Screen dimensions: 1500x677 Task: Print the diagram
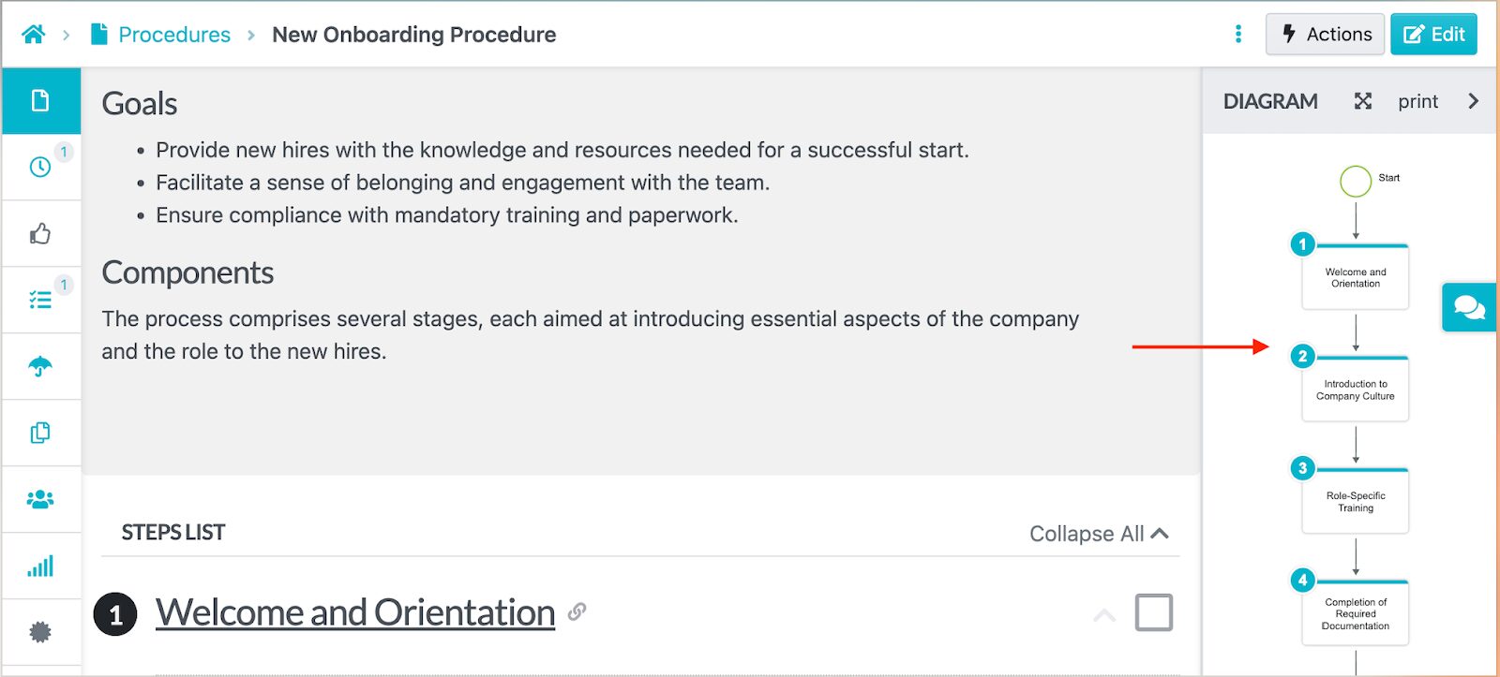pyautogui.click(x=1417, y=101)
